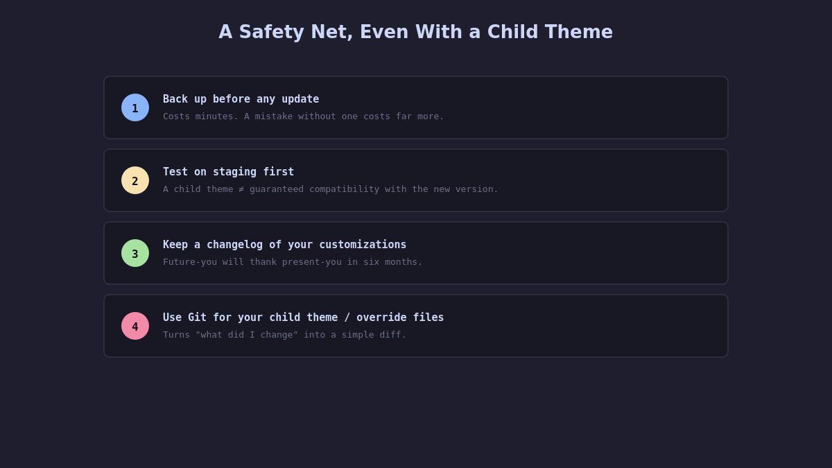Open the fourth card about Git

pos(416,326)
